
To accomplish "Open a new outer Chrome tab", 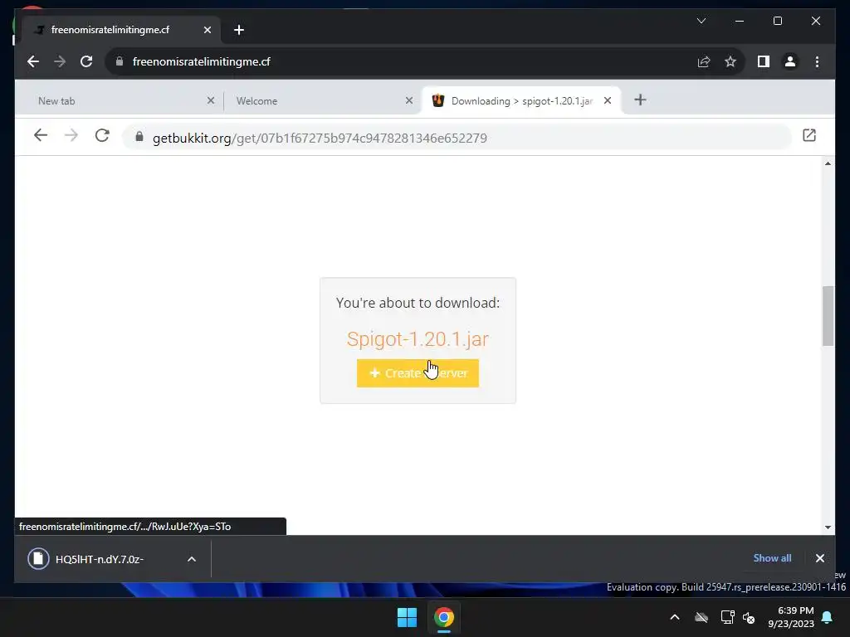I will [239, 30].
